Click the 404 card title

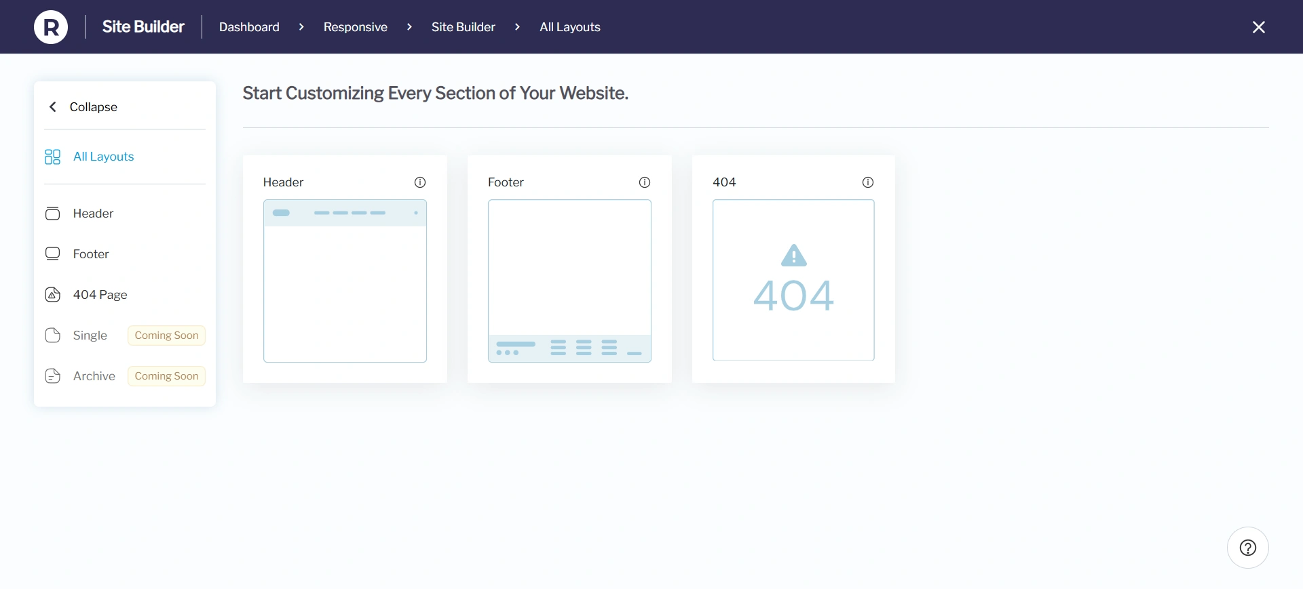pyautogui.click(x=724, y=182)
